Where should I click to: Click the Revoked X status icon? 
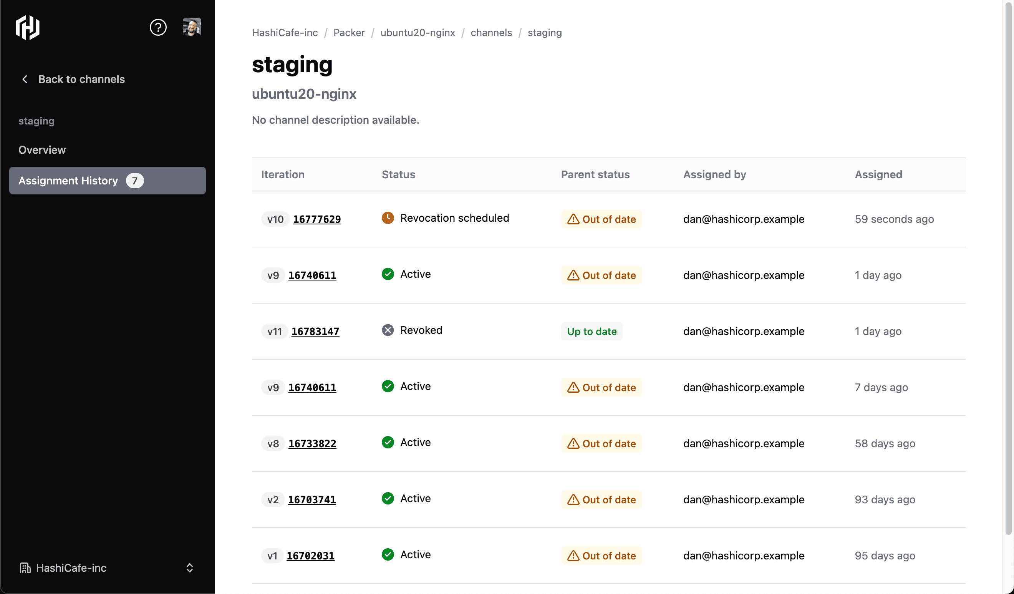(x=388, y=330)
